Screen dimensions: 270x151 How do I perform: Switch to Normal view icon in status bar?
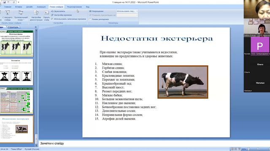pos(232,149)
